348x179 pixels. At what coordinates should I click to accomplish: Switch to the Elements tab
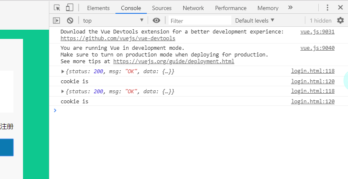98,8
